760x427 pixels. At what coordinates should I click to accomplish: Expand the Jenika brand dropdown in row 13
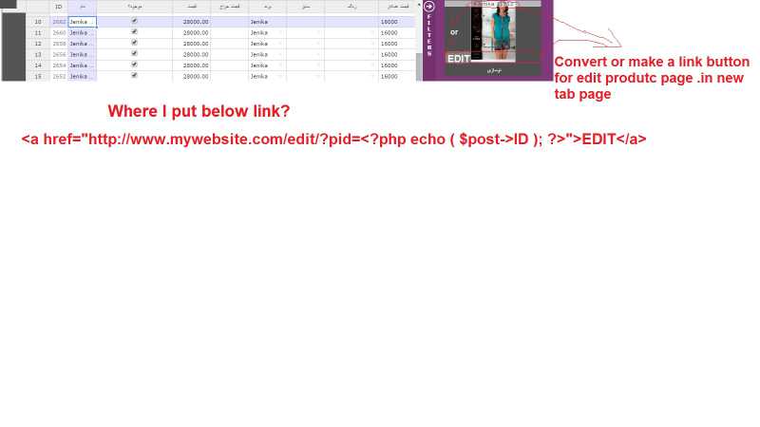coord(280,54)
